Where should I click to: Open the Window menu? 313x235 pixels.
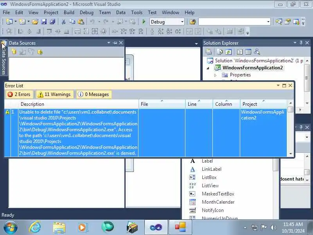[171, 13]
